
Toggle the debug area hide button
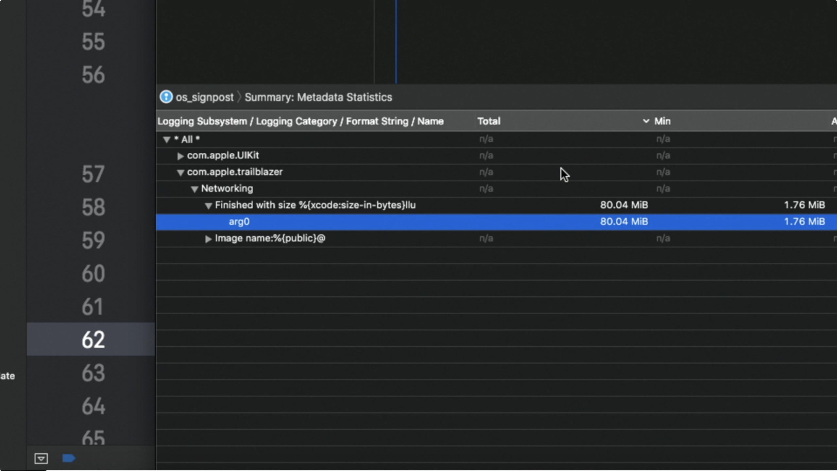click(x=41, y=458)
